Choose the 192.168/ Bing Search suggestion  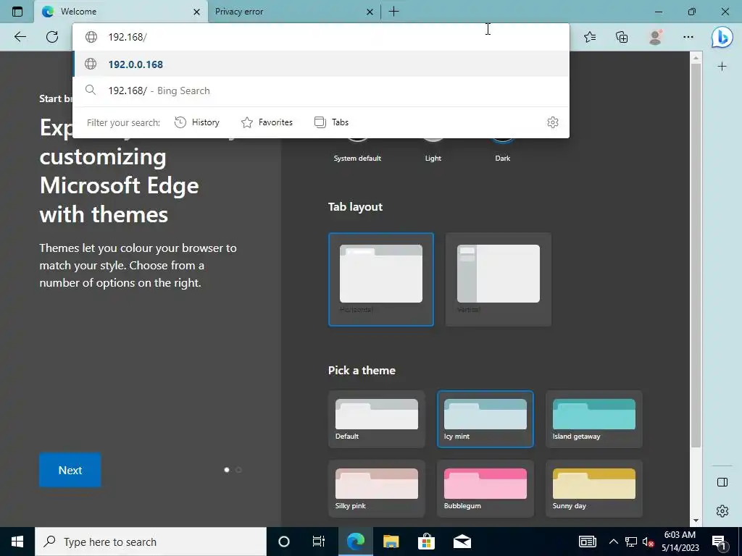321,90
